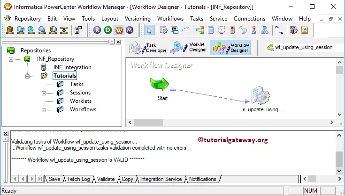Click the output window vertical scrollbar thumb
Screen dimensions: 345x195
tap(339, 159)
